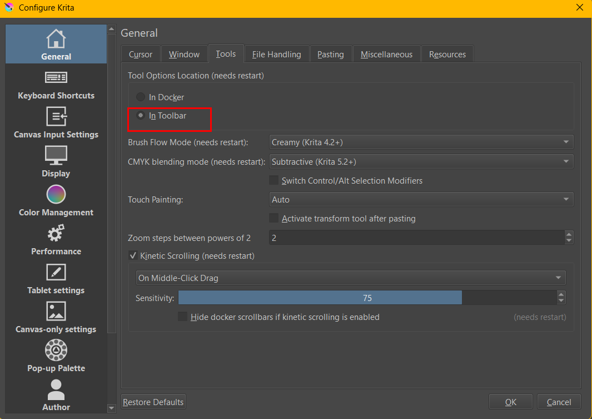The height and width of the screenshot is (419, 592).
Task: Select the Canvas-only settings icon
Action: [x=56, y=312]
